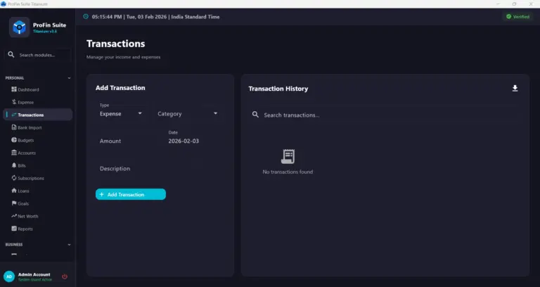Close the ProFin Suite window

pyautogui.click(x=531, y=4)
